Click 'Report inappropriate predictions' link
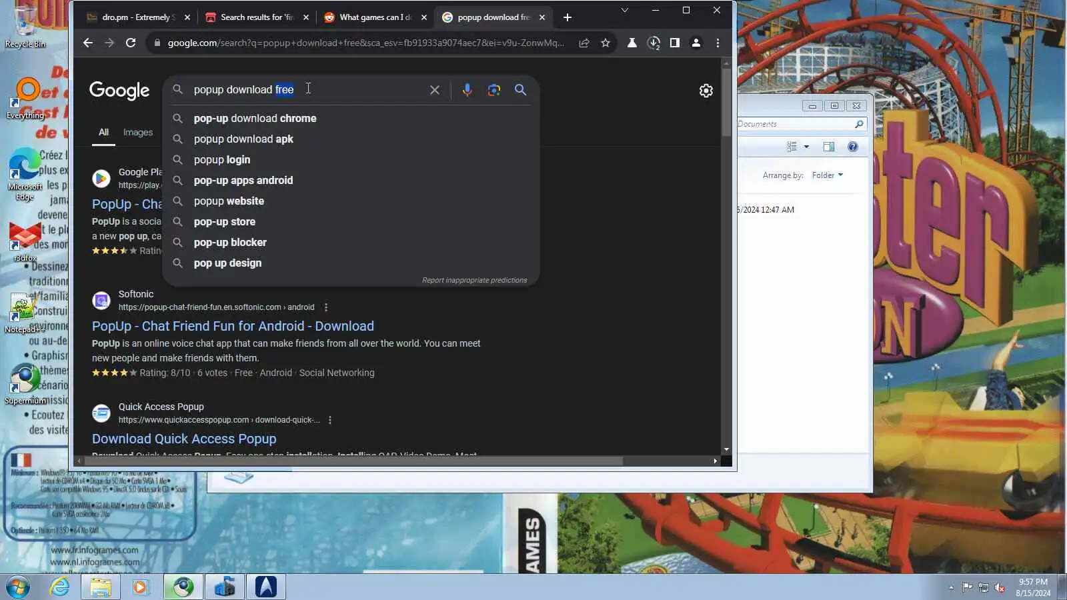1067x600 pixels. tap(474, 280)
